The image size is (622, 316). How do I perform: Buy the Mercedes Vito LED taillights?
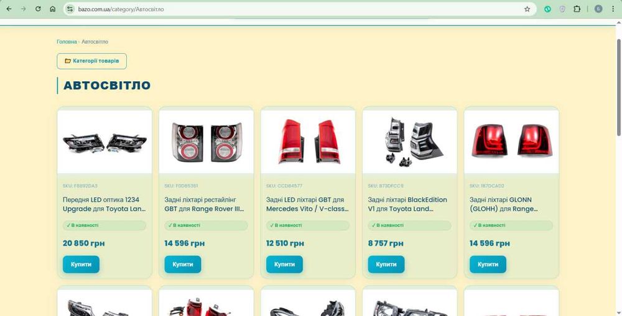click(284, 264)
